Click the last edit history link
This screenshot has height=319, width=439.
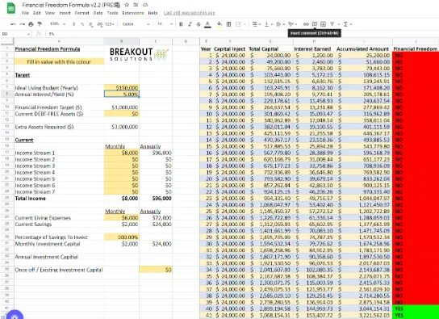pyautogui.click(x=190, y=13)
